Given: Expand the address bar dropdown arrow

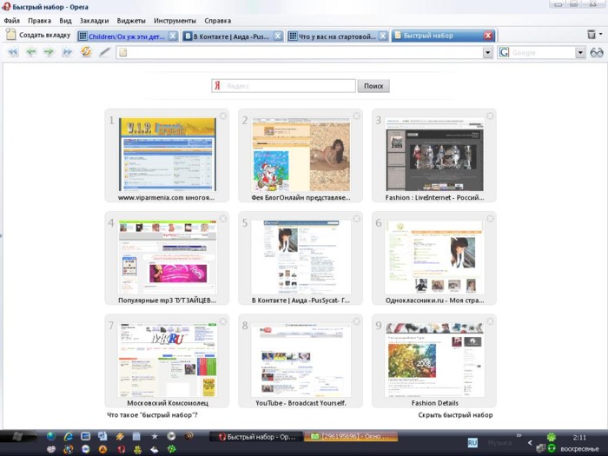Looking at the screenshot, I should tap(487, 53).
